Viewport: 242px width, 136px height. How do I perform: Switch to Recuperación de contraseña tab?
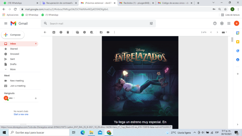click(60, 3)
